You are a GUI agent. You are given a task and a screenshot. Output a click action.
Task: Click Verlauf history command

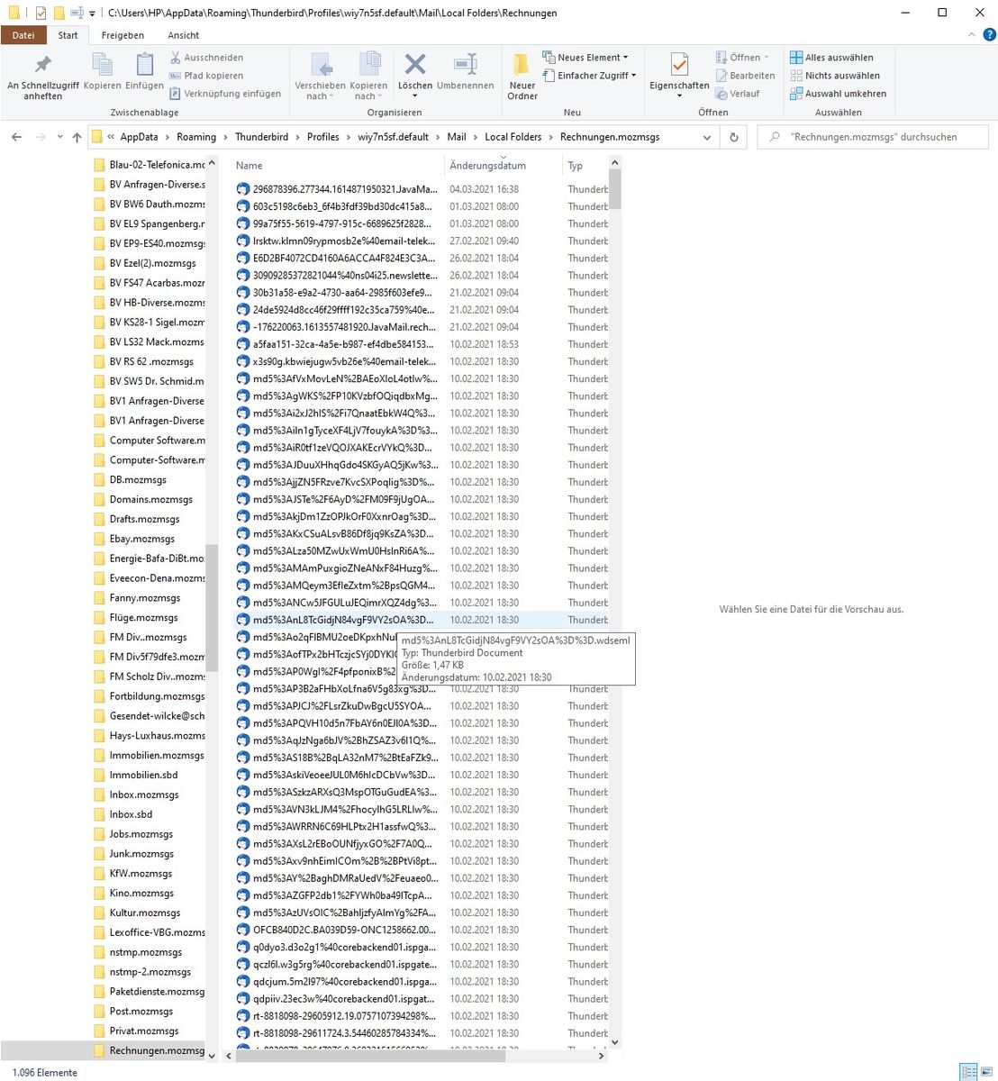coord(738,94)
